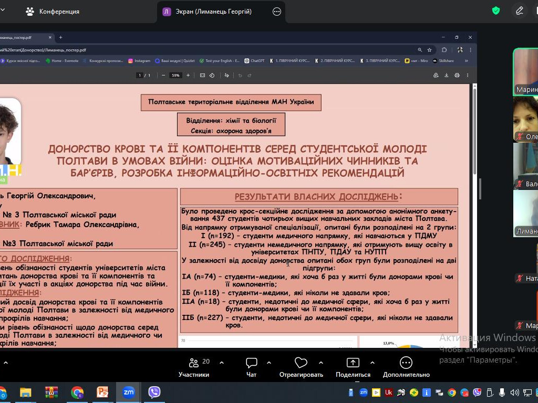Click the PDF redo arrow
The width and height of the screenshot is (538, 403).
tap(250, 76)
